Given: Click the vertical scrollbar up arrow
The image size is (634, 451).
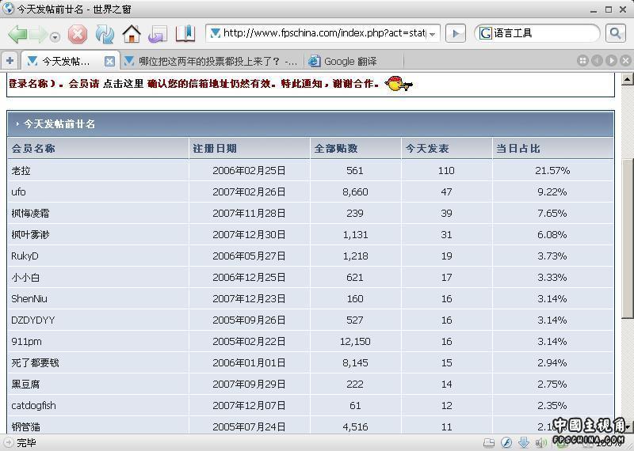Looking at the screenshot, I should pos(627,79).
